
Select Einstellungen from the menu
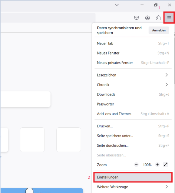pyautogui.click(x=133, y=177)
